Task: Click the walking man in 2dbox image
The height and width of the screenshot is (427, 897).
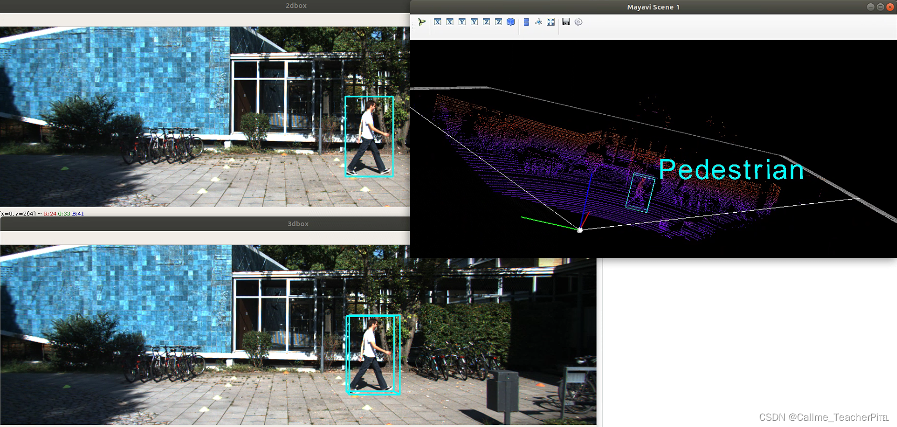Action: pos(370,138)
